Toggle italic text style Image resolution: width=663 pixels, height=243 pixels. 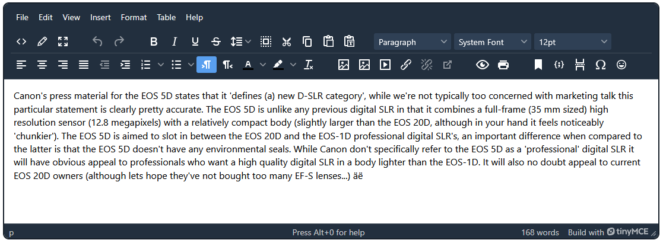(x=175, y=41)
